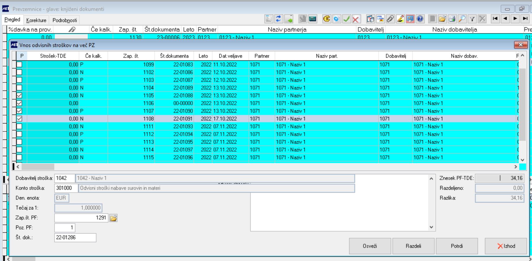Click the yellow open folder toolbar icon
Screen dimensions: 532x261
pos(443,19)
